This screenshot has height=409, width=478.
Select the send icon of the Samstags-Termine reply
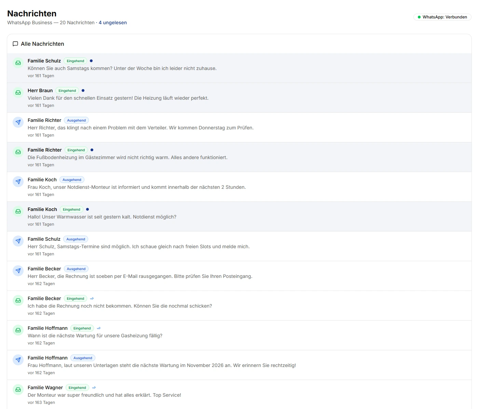[18, 241]
